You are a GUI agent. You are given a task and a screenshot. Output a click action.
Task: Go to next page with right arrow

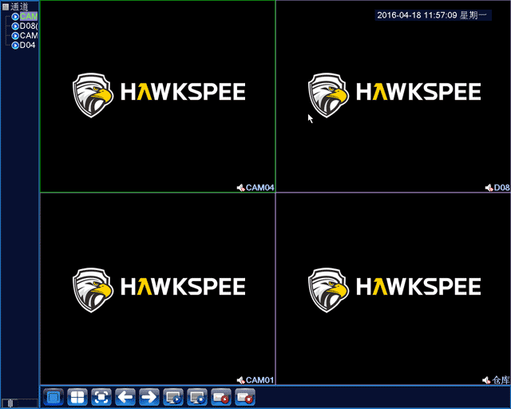pyautogui.click(x=149, y=397)
